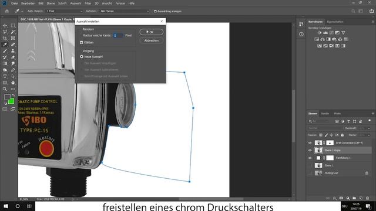
Task: Select the Zoom tool
Action: tap(5, 89)
